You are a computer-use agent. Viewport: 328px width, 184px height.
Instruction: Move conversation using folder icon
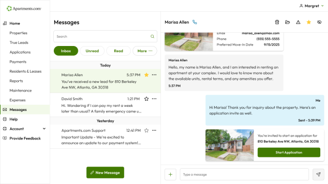click(288, 22)
